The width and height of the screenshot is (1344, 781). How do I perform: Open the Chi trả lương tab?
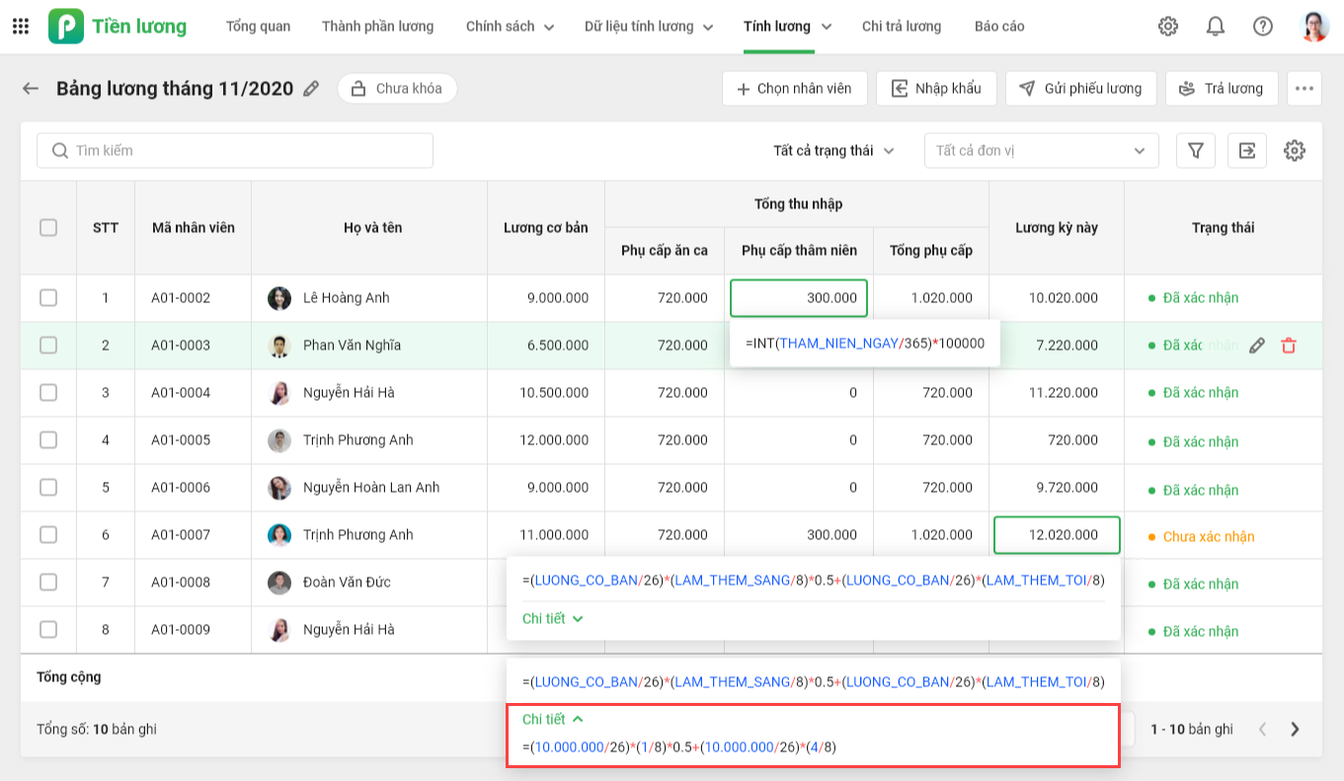pyautogui.click(x=901, y=27)
